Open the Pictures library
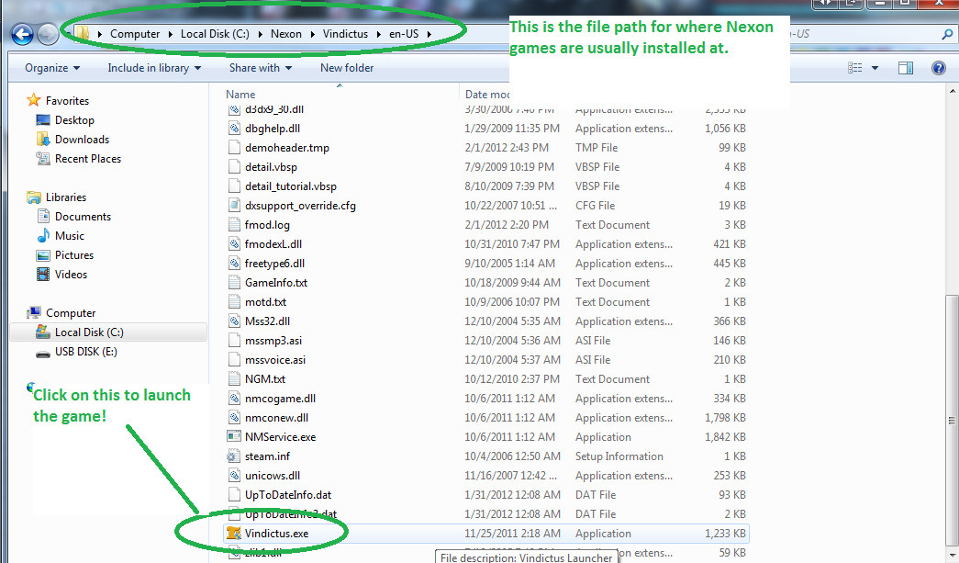 click(74, 255)
